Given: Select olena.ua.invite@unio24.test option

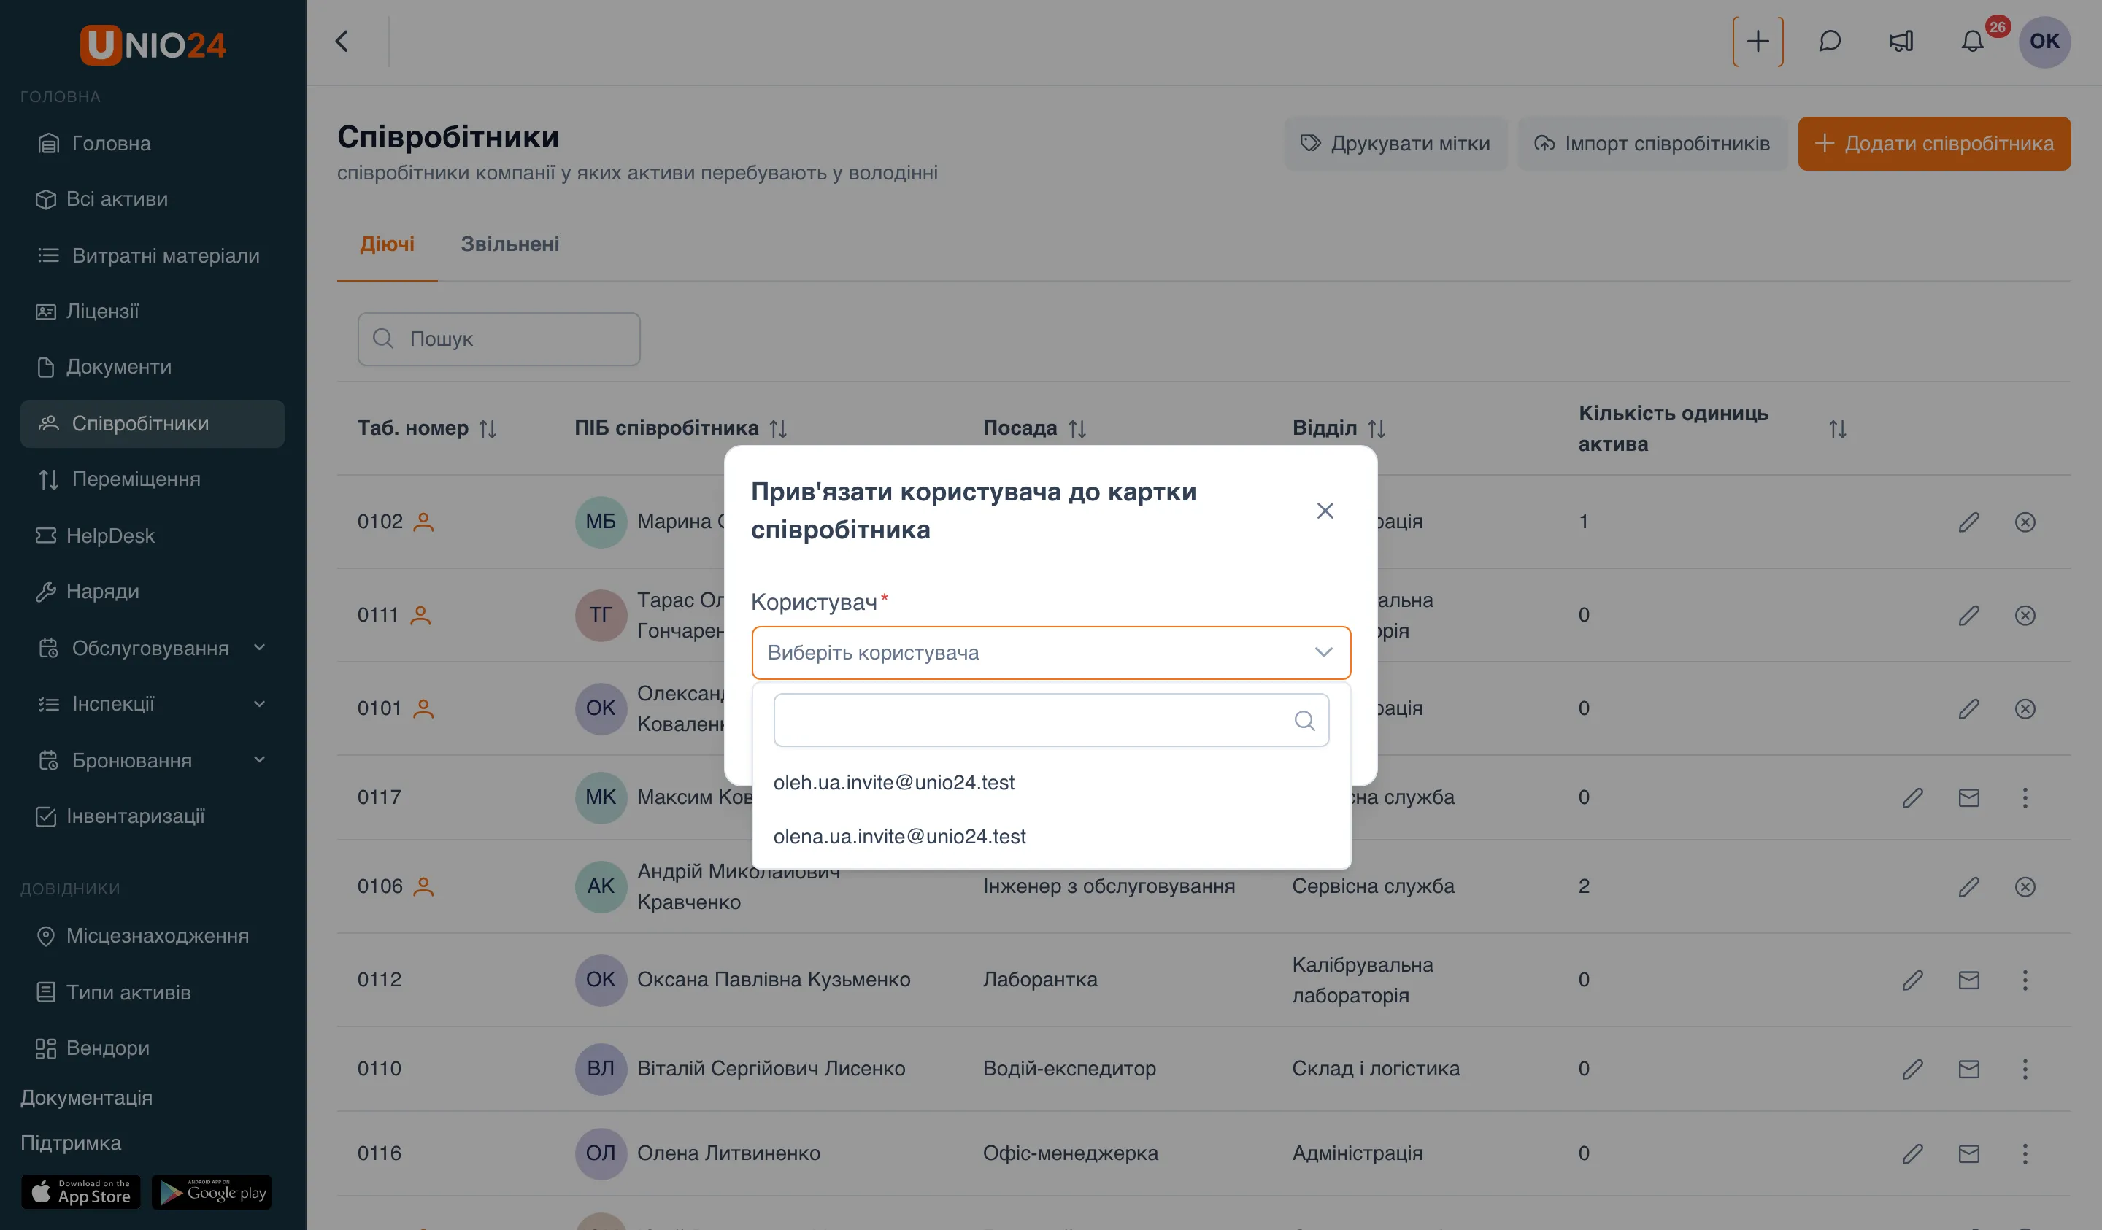Looking at the screenshot, I should click(x=1051, y=836).
